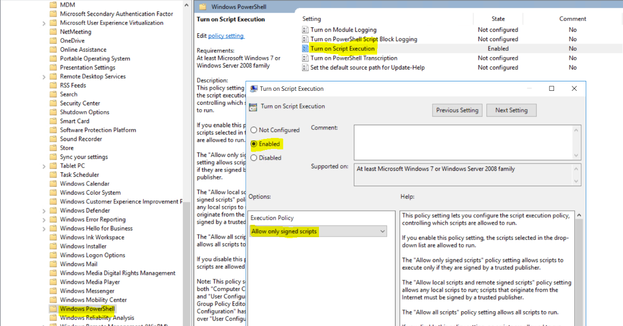Click the NetMeeting folder icon

click(x=54, y=32)
